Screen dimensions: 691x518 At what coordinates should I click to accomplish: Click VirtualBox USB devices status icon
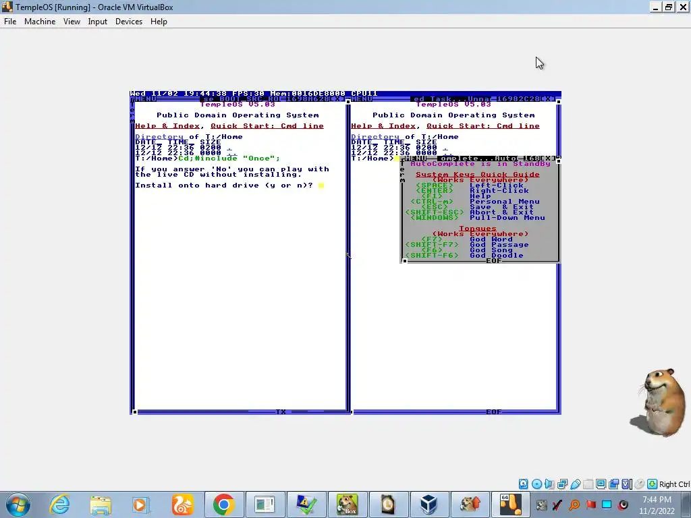575,484
